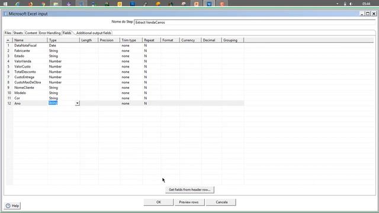The height and width of the screenshot is (213, 379).
Task: Switch to the Content tab
Action: tap(31, 33)
